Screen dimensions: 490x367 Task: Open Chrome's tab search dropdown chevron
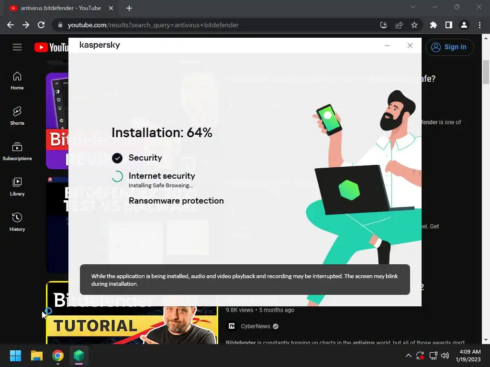(x=413, y=7)
